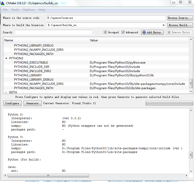Select the PYTHON2_NUMPY_INCLUDE_DIRS entry
The height and width of the screenshot is (182, 194).
38,50
